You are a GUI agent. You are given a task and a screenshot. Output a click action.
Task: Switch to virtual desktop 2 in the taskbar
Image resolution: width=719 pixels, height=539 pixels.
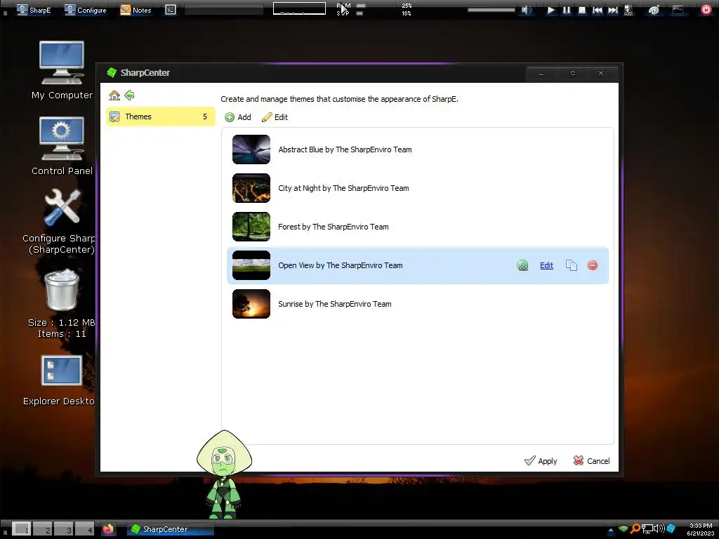click(43, 529)
